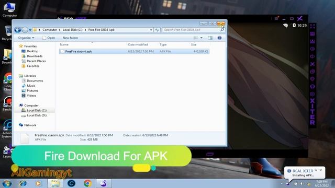The image size is (335, 188).
Task: Open Explorer help
Action: coord(219,38)
